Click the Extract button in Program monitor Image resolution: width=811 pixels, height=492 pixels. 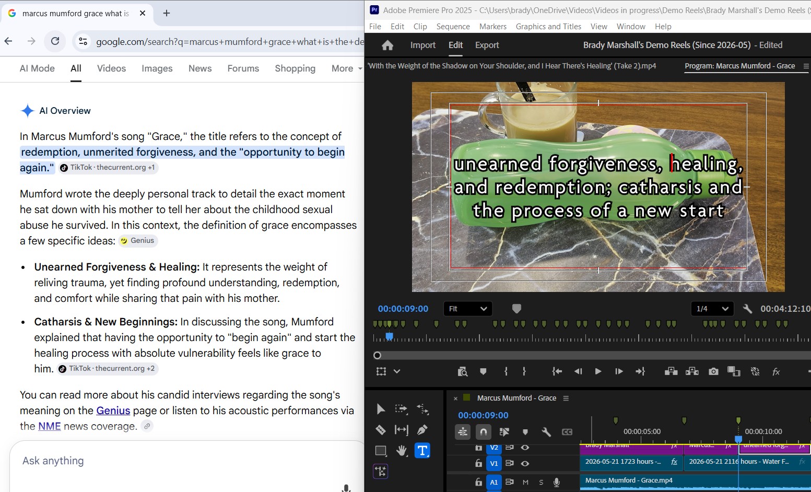click(692, 371)
